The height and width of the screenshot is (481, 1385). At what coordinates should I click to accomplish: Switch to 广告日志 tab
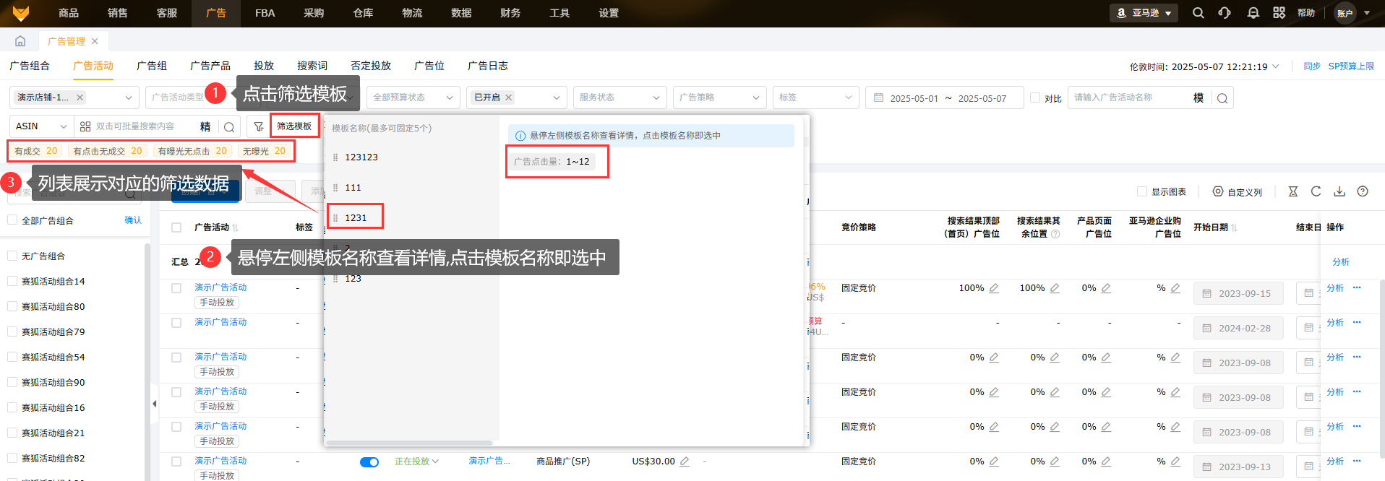pyautogui.click(x=488, y=66)
